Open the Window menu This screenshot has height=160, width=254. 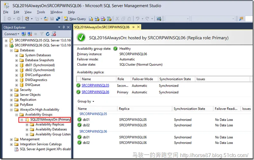click(x=56, y=12)
